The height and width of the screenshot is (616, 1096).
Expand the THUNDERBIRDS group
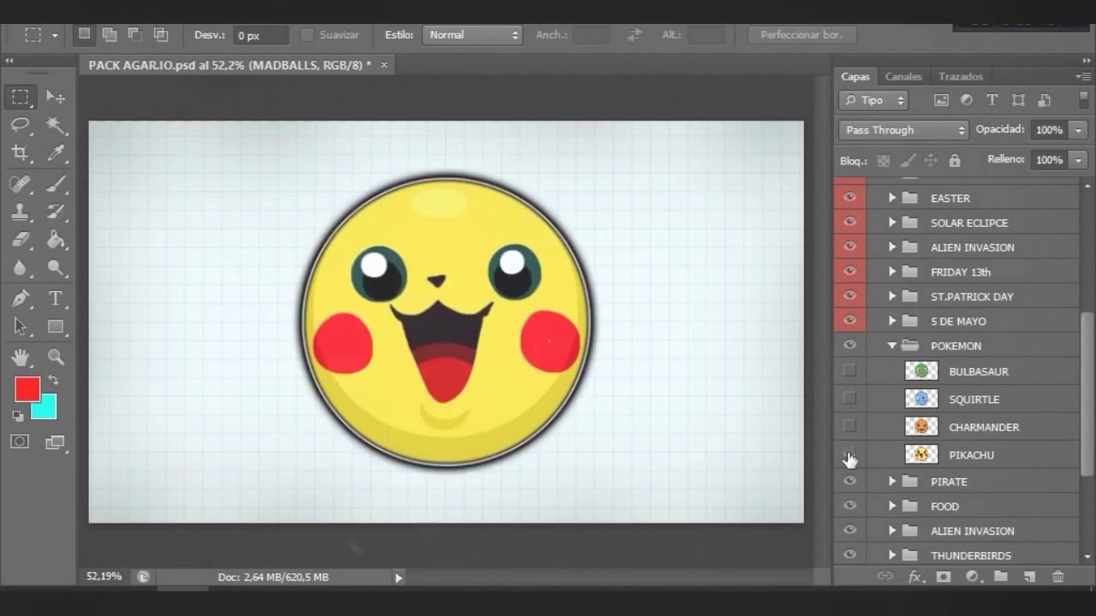[892, 555]
